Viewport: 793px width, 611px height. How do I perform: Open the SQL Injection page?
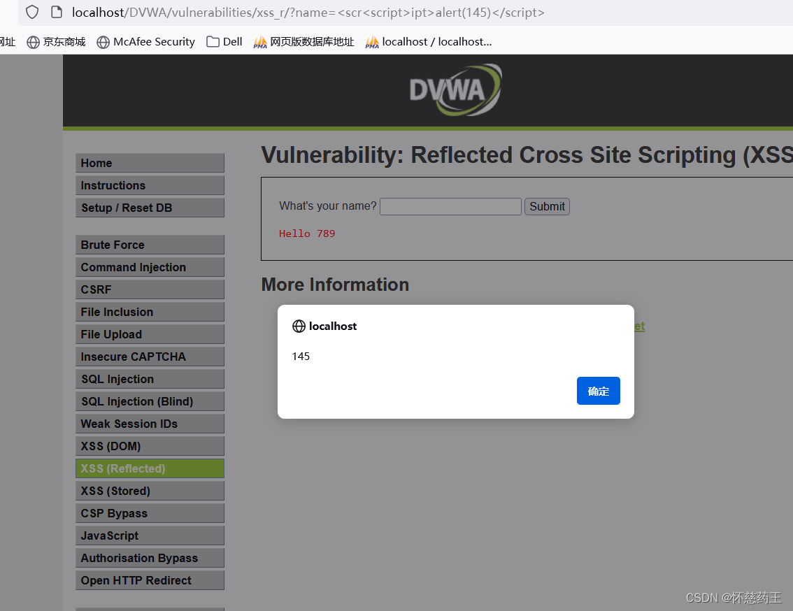pyautogui.click(x=150, y=379)
